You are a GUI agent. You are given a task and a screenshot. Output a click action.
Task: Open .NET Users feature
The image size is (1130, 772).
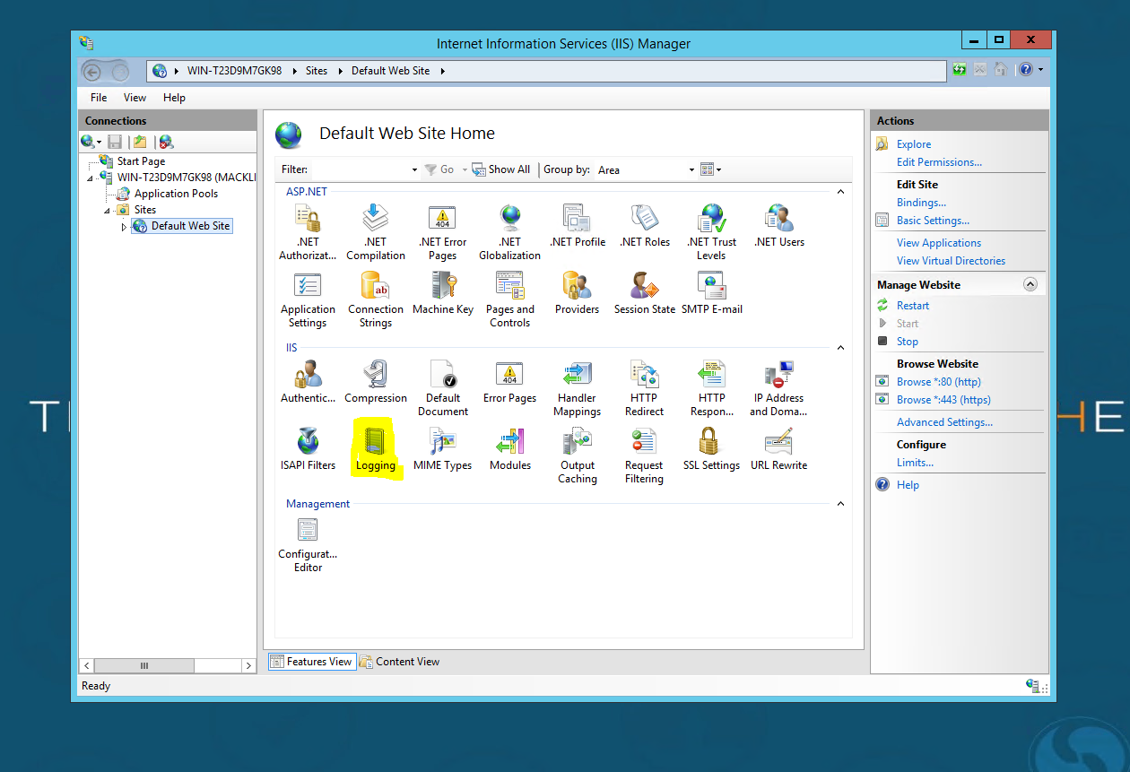pyautogui.click(x=778, y=225)
